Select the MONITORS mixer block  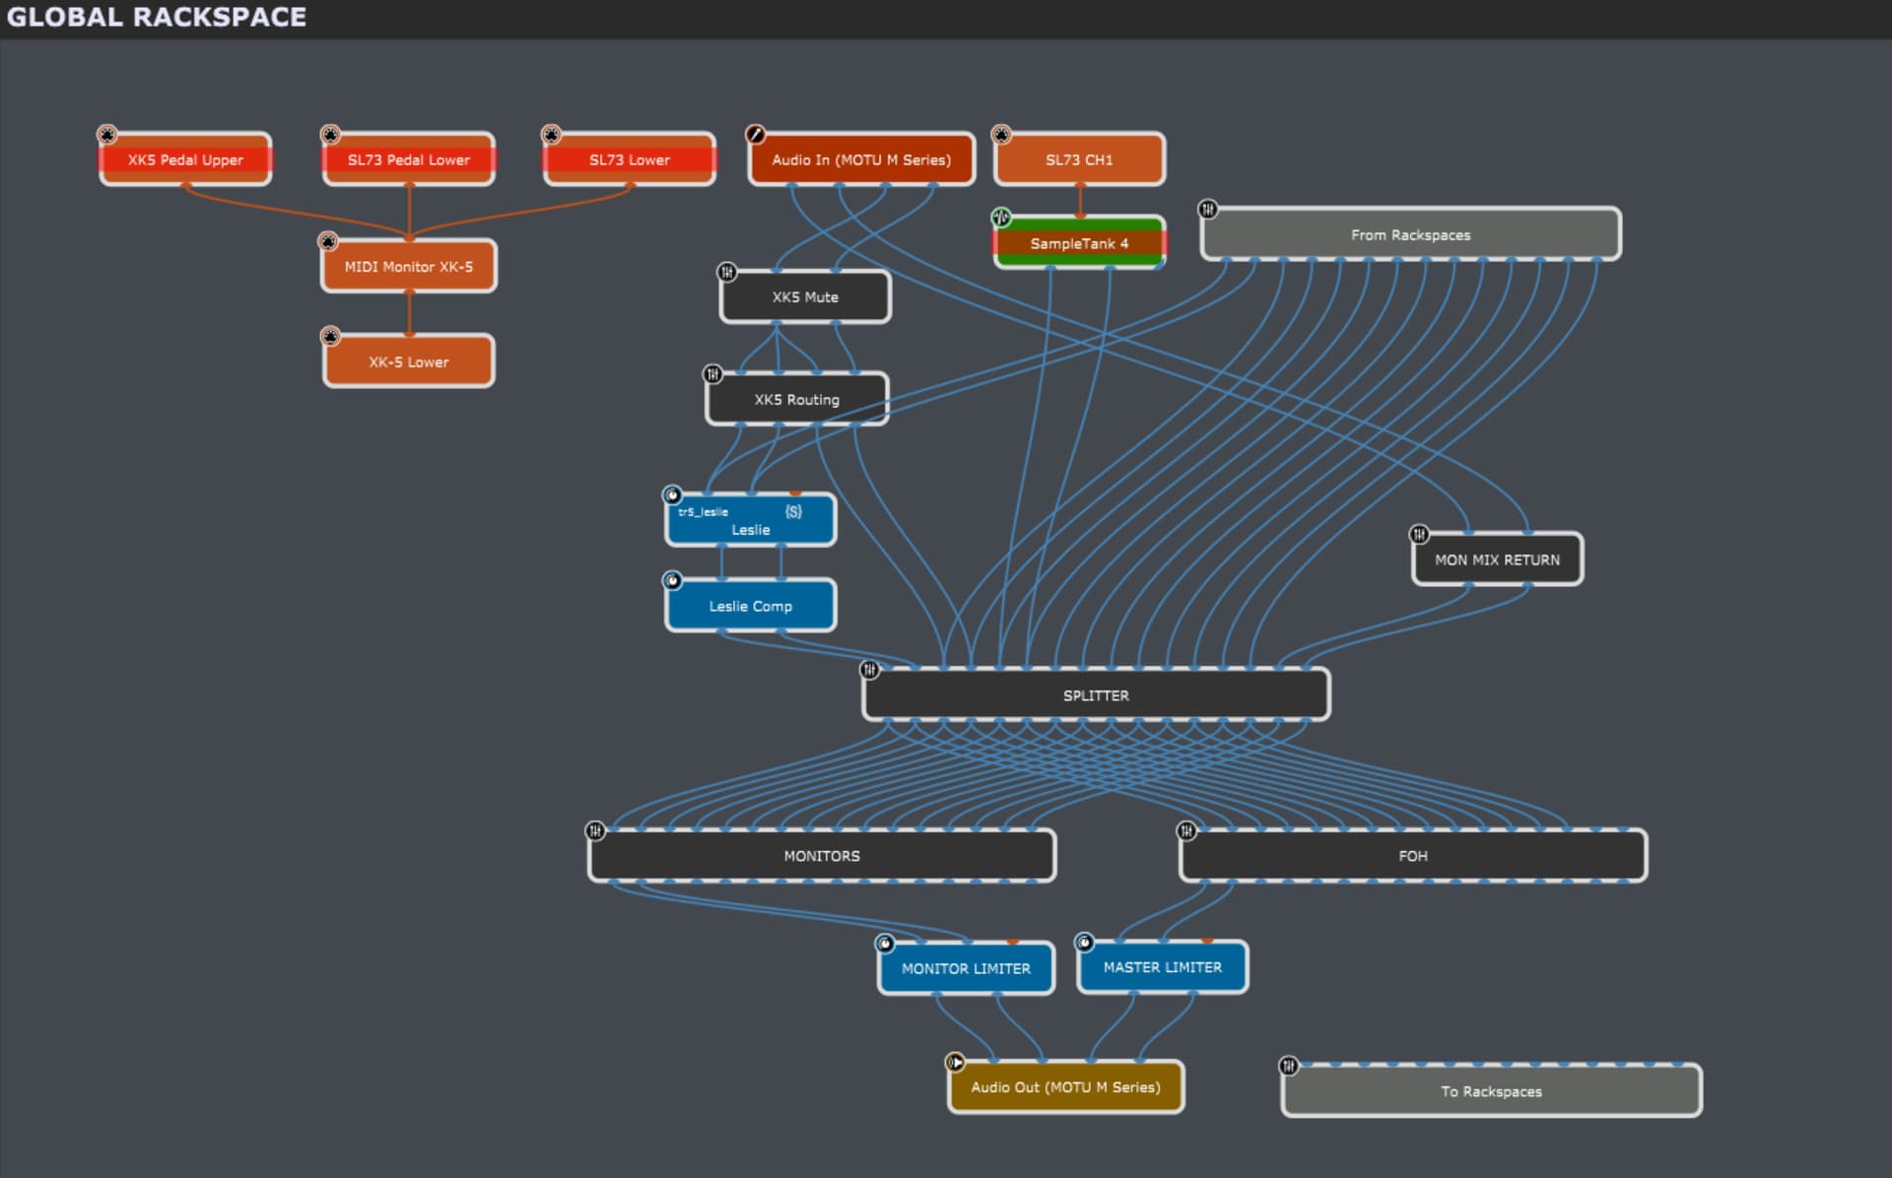point(821,856)
